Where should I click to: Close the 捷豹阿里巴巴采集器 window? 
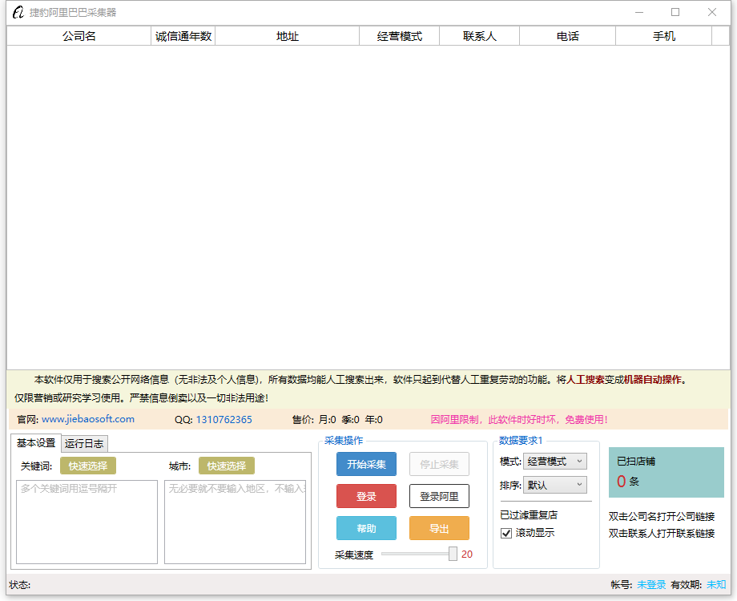(x=712, y=12)
